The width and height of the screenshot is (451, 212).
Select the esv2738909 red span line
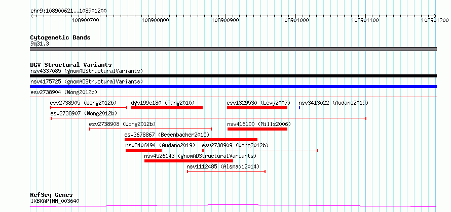click(260, 150)
